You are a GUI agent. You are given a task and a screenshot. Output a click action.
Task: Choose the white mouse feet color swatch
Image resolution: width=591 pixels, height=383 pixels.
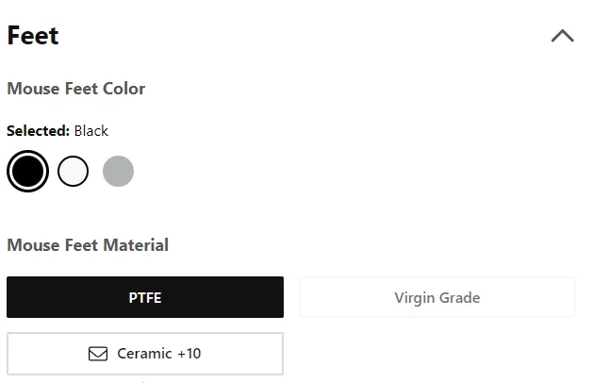pyautogui.click(x=74, y=171)
